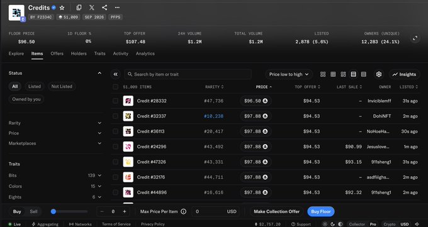
Task: Collapse the filter sidebar with double-chevron
Action: 116,74
